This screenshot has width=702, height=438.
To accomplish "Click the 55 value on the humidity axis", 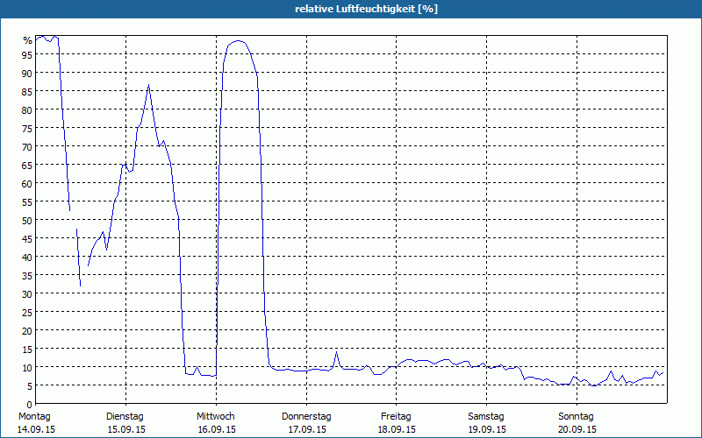I will tap(27, 202).
